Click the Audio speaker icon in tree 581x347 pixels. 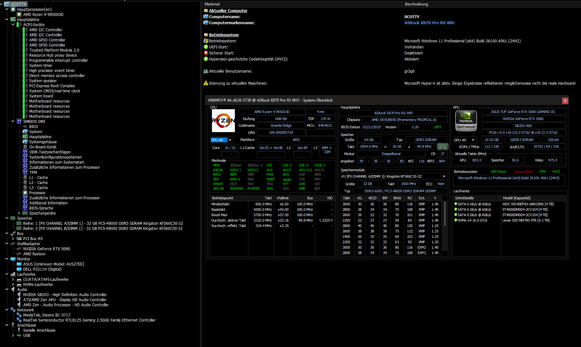(x=13, y=289)
